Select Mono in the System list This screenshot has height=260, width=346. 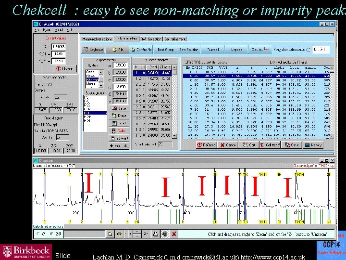pyautogui.click(x=92, y=84)
